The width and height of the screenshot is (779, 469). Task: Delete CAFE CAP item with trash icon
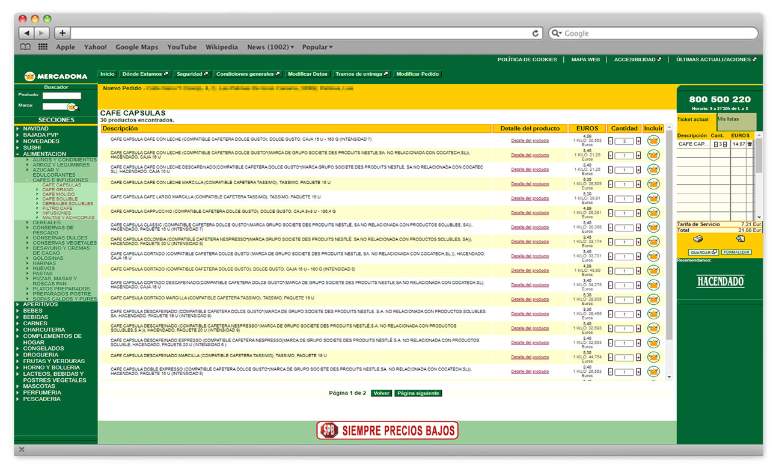pyautogui.click(x=750, y=144)
